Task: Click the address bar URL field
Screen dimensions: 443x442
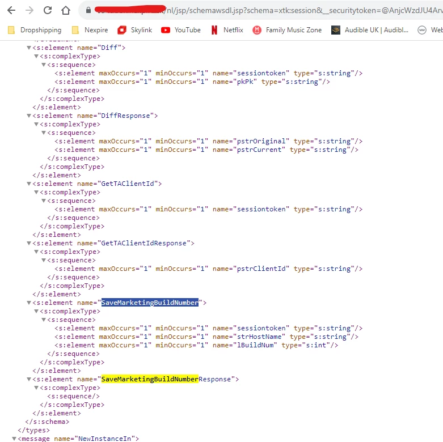Action: (261, 10)
